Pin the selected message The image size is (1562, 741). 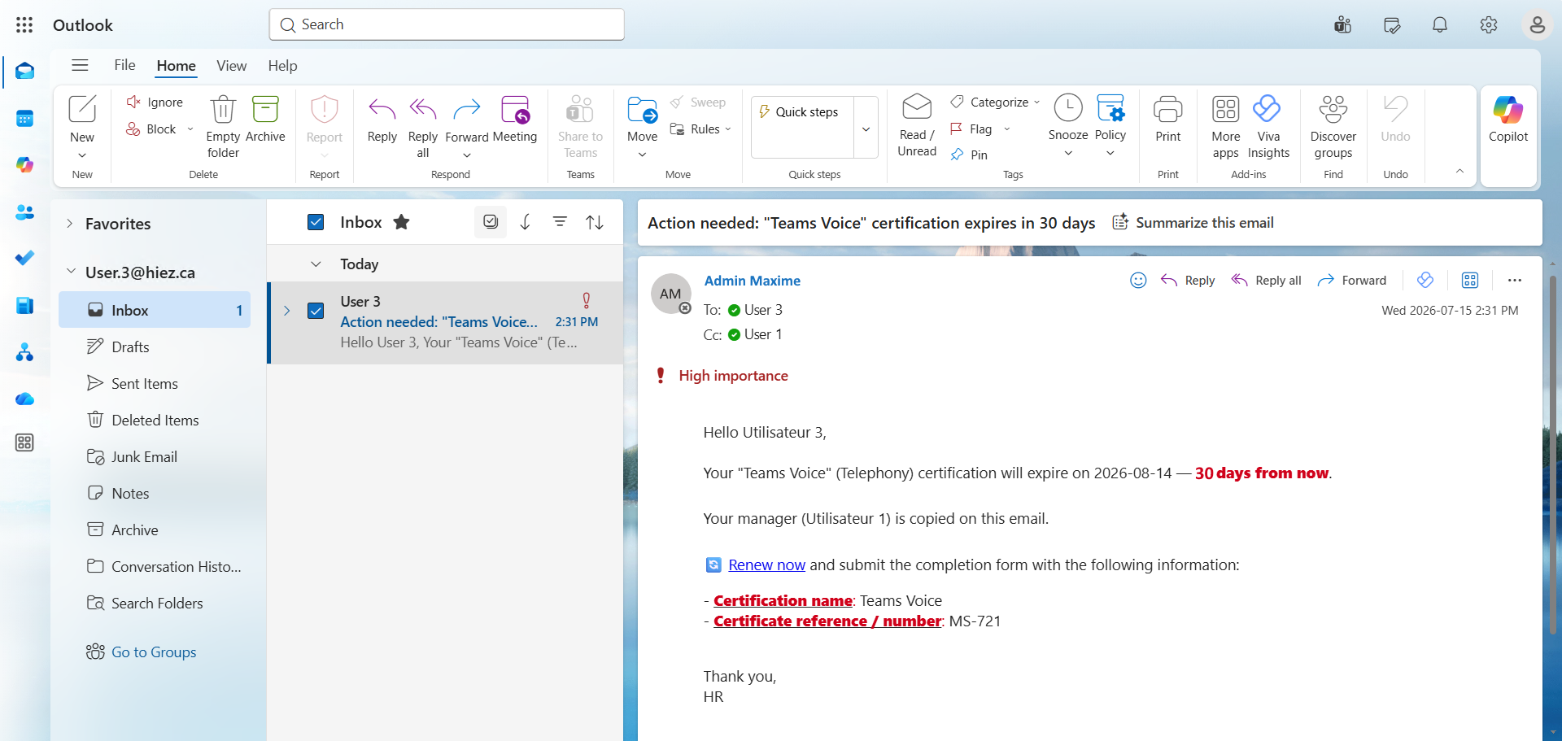[x=970, y=155]
